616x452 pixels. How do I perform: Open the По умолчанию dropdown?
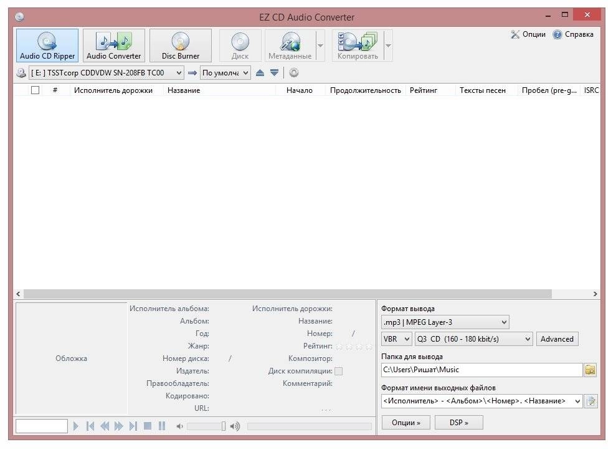(225, 73)
